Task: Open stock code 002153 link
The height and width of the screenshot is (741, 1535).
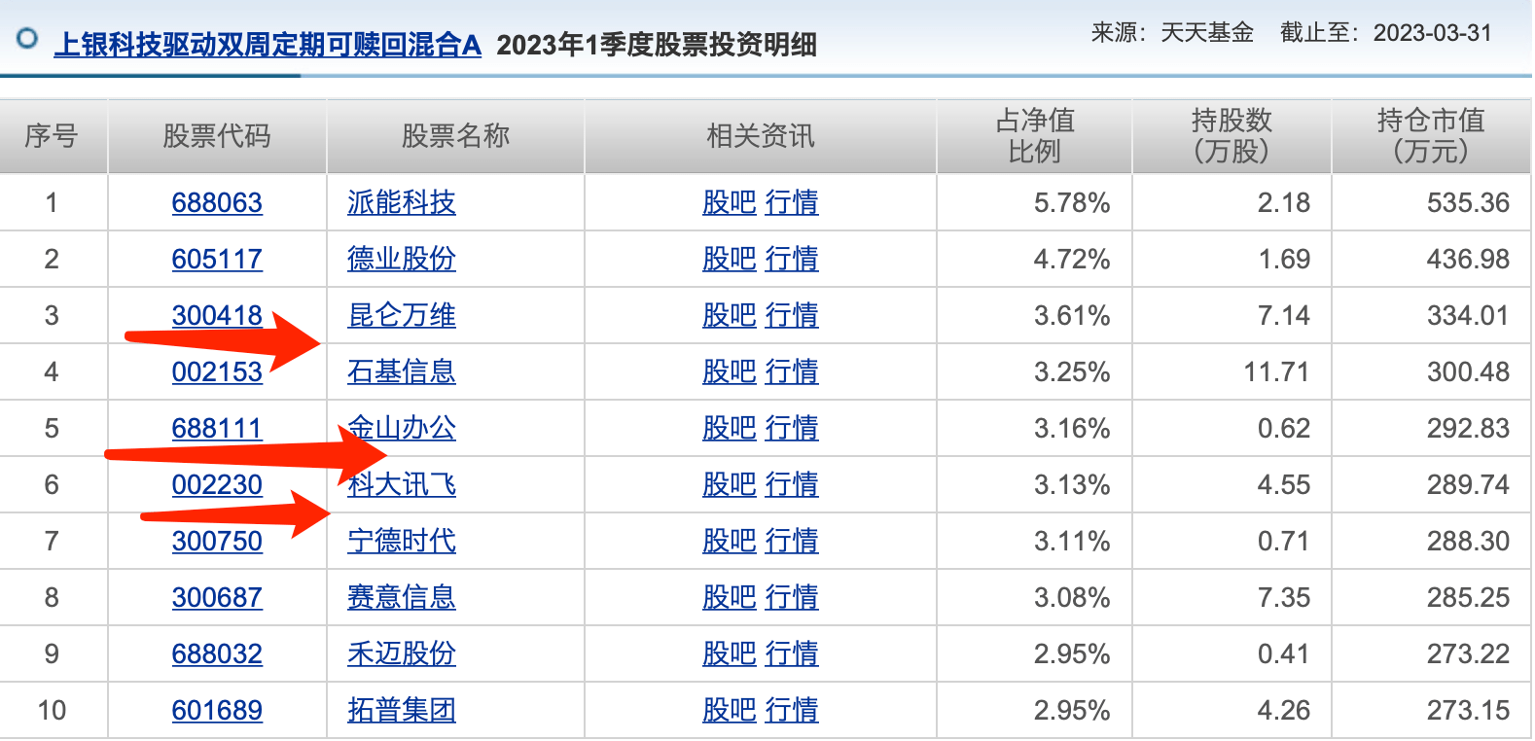Action: 217,372
